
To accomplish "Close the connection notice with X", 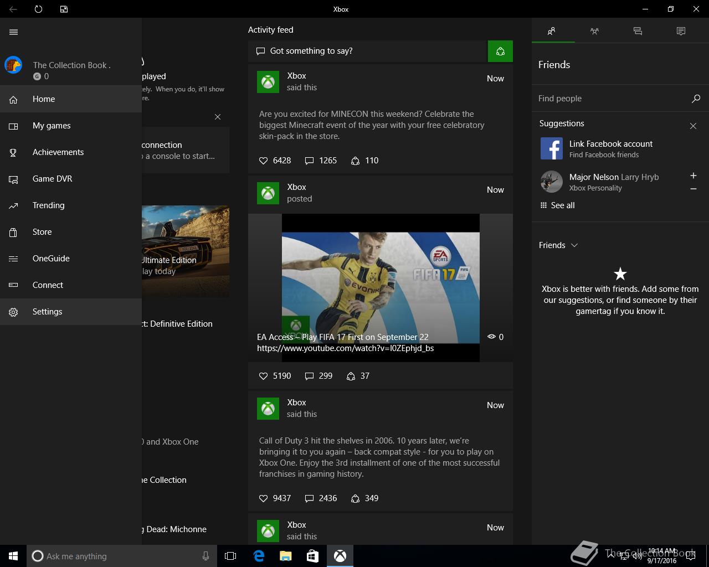I will (x=218, y=117).
